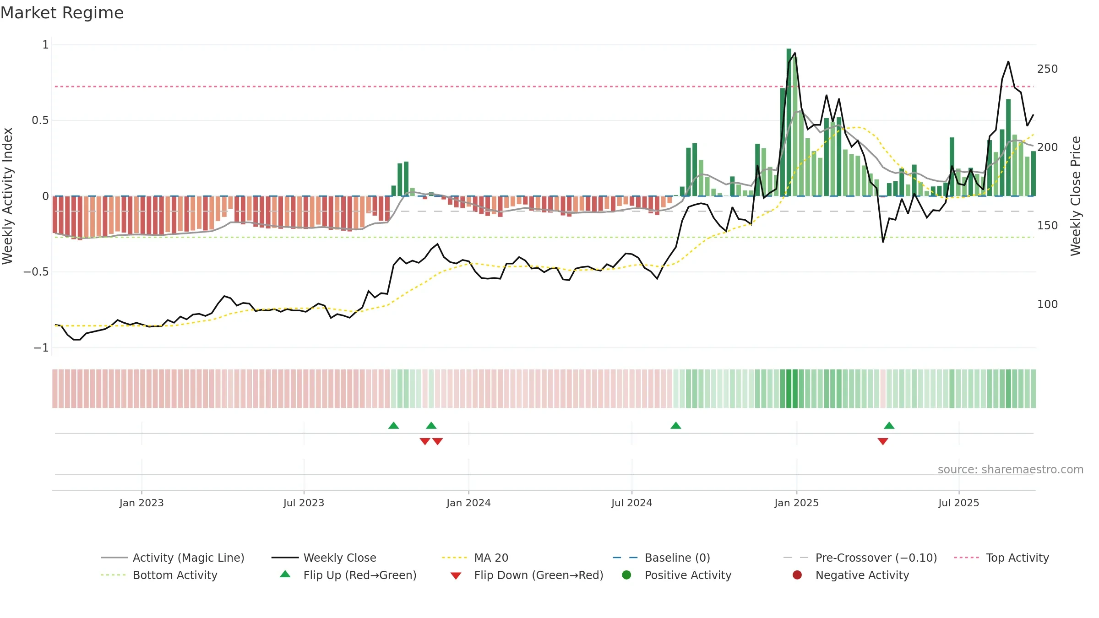Click the −0.5 activity axis tick label
The height and width of the screenshot is (618, 1099).
click(36, 272)
